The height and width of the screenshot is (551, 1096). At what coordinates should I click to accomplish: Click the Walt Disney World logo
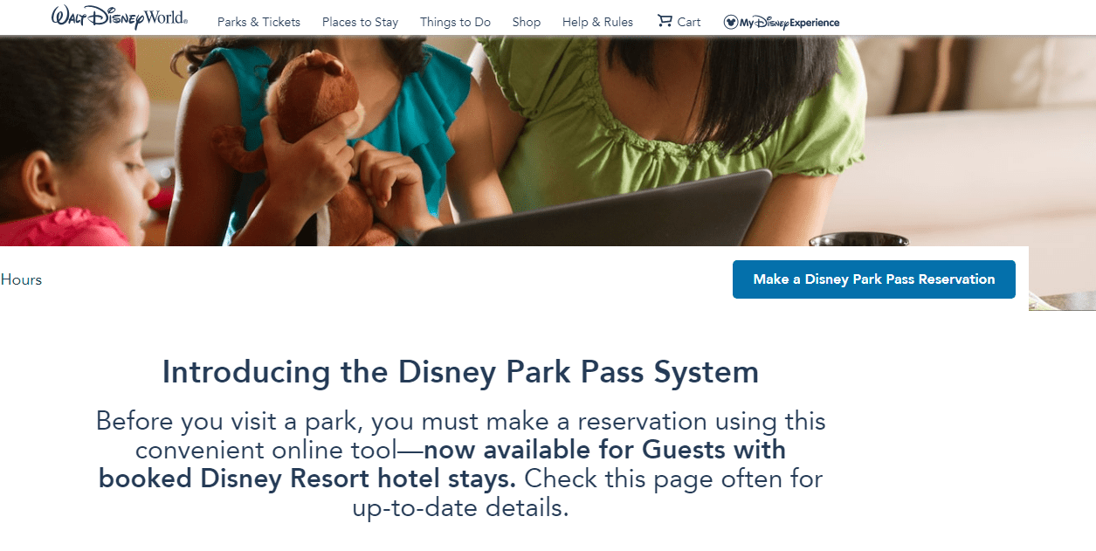tap(120, 17)
